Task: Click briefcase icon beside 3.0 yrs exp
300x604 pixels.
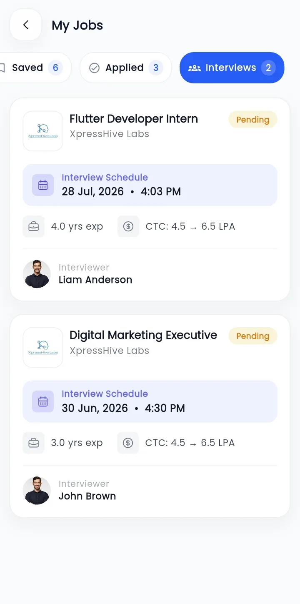Action: (x=34, y=443)
